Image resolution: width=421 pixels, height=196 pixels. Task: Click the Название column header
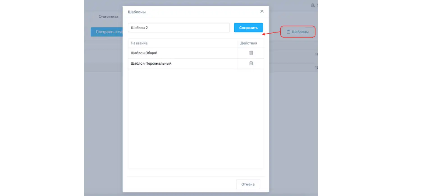[x=139, y=43]
